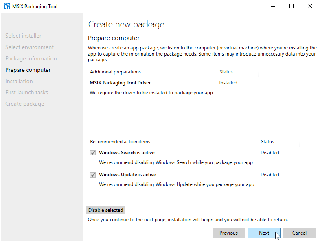The height and width of the screenshot is (242, 320).
Task: Close the MSIX Packaging Tool window
Action: (x=310, y=7)
